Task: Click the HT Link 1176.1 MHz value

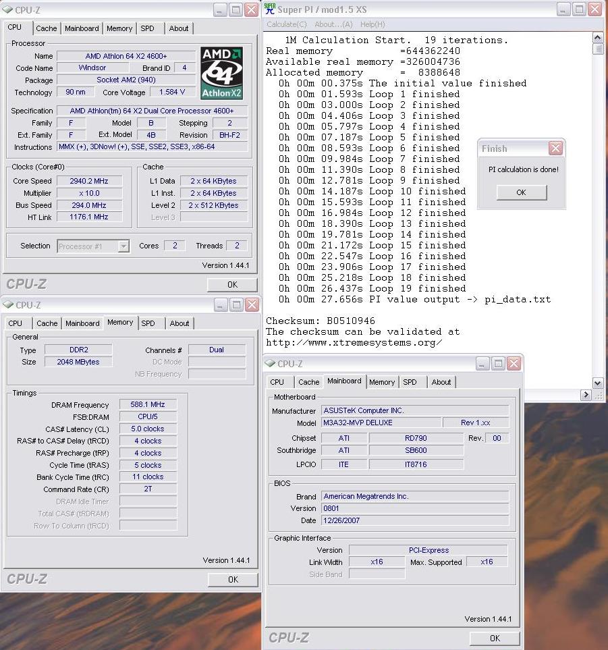Action: tap(89, 217)
